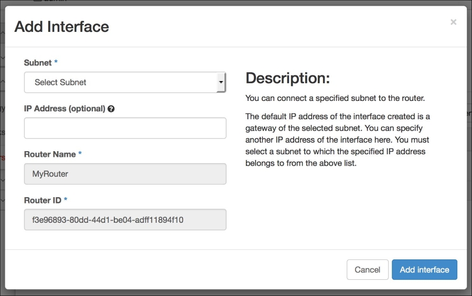
Task: Close the Add Interface dialog with X
Action: click(x=453, y=22)
